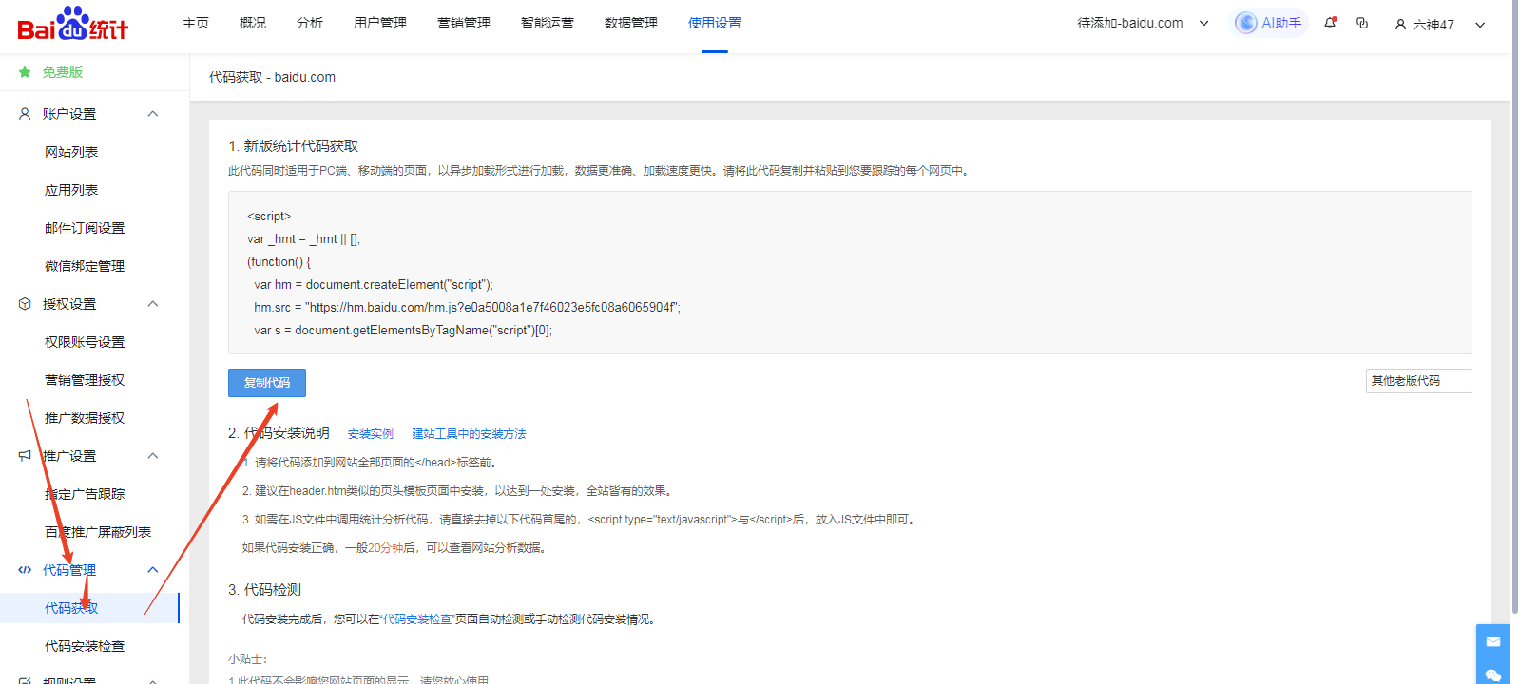This screenshot has height=684, width=1520.
Task: Click the Baidu Tongji logo
Action: click(73, 25)
